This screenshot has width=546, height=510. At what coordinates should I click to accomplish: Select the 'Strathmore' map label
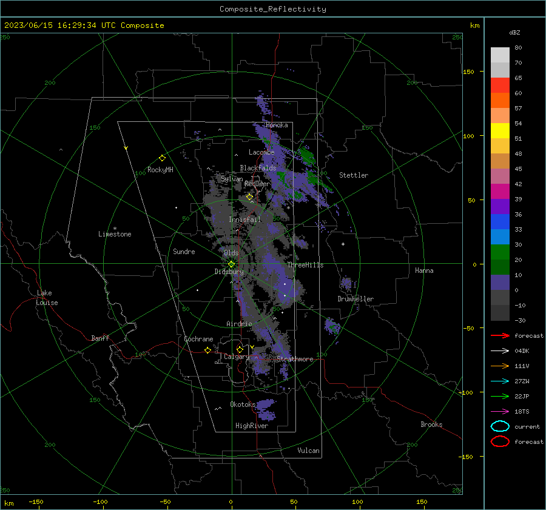(295, 359)
